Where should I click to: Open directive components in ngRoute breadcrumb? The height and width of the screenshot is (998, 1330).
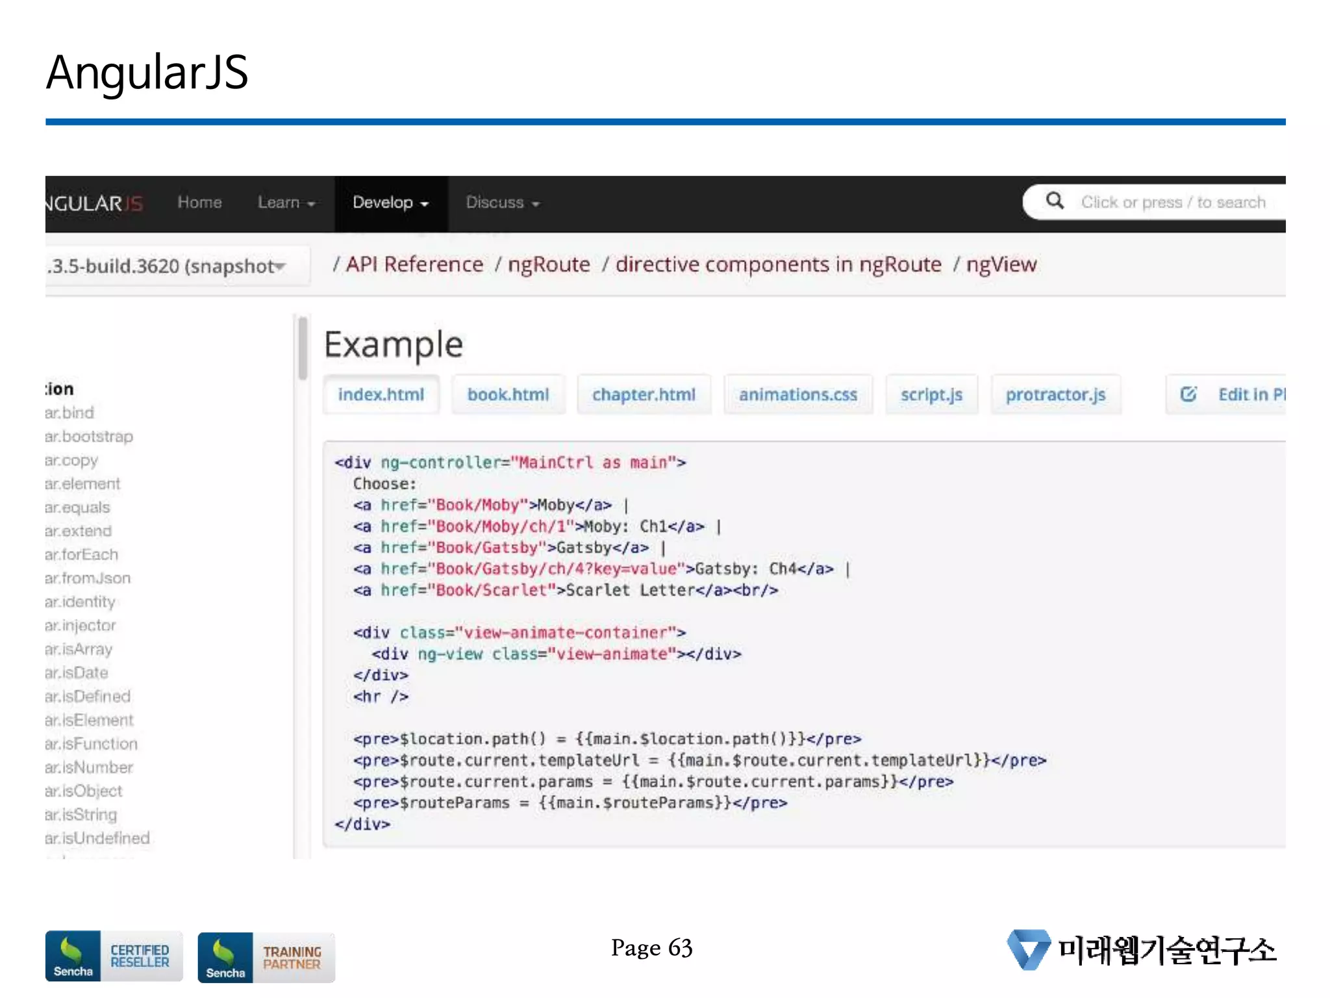778,264
